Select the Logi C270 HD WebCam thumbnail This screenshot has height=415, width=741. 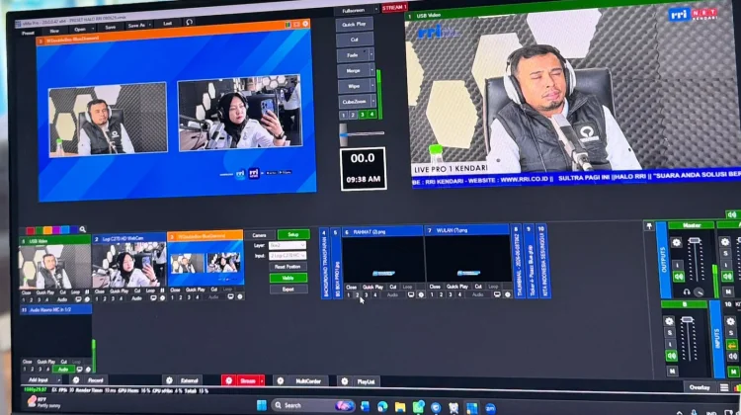(x=129, y=265)
